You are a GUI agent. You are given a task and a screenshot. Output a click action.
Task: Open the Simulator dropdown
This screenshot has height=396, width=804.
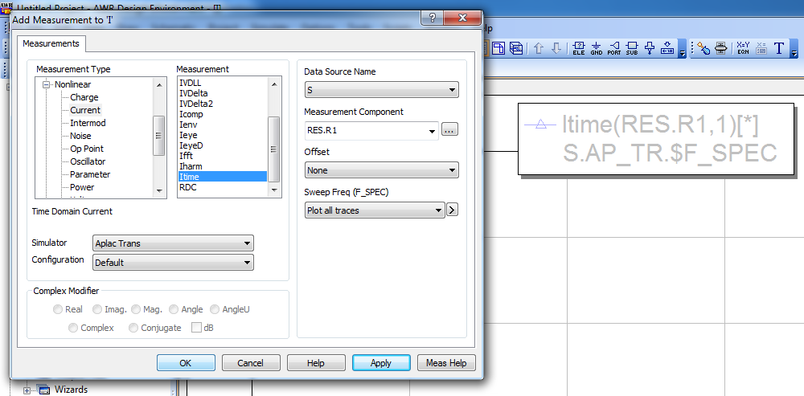(174, 243)
